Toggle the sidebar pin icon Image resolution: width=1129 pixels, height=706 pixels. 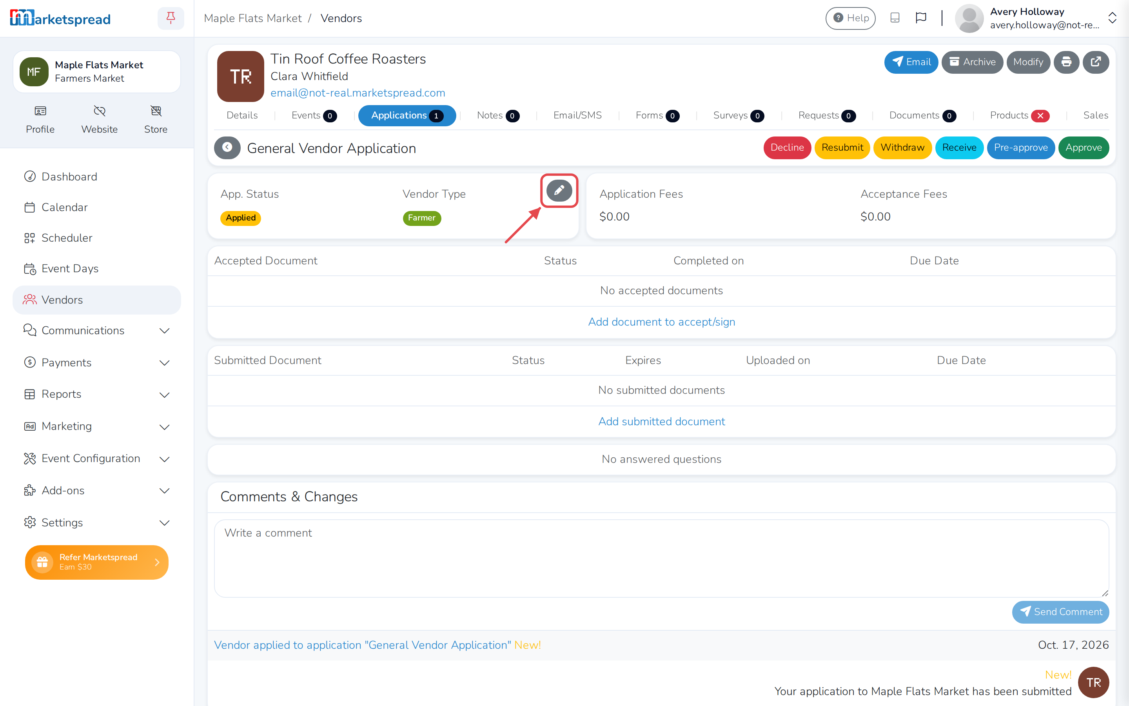[x=171, y=18]
